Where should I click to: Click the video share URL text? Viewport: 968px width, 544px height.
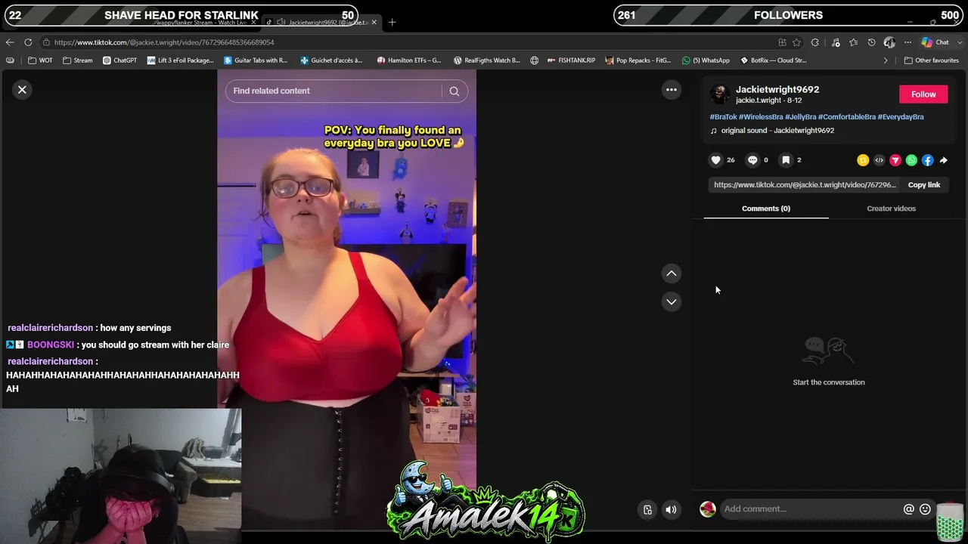[x=805, y=185]
